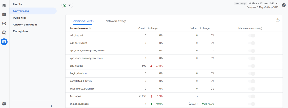Viewport: 288px width, 108px height.
Task: Click Mark as conversion help tooltip icon
Action: (x=261, y=29)
